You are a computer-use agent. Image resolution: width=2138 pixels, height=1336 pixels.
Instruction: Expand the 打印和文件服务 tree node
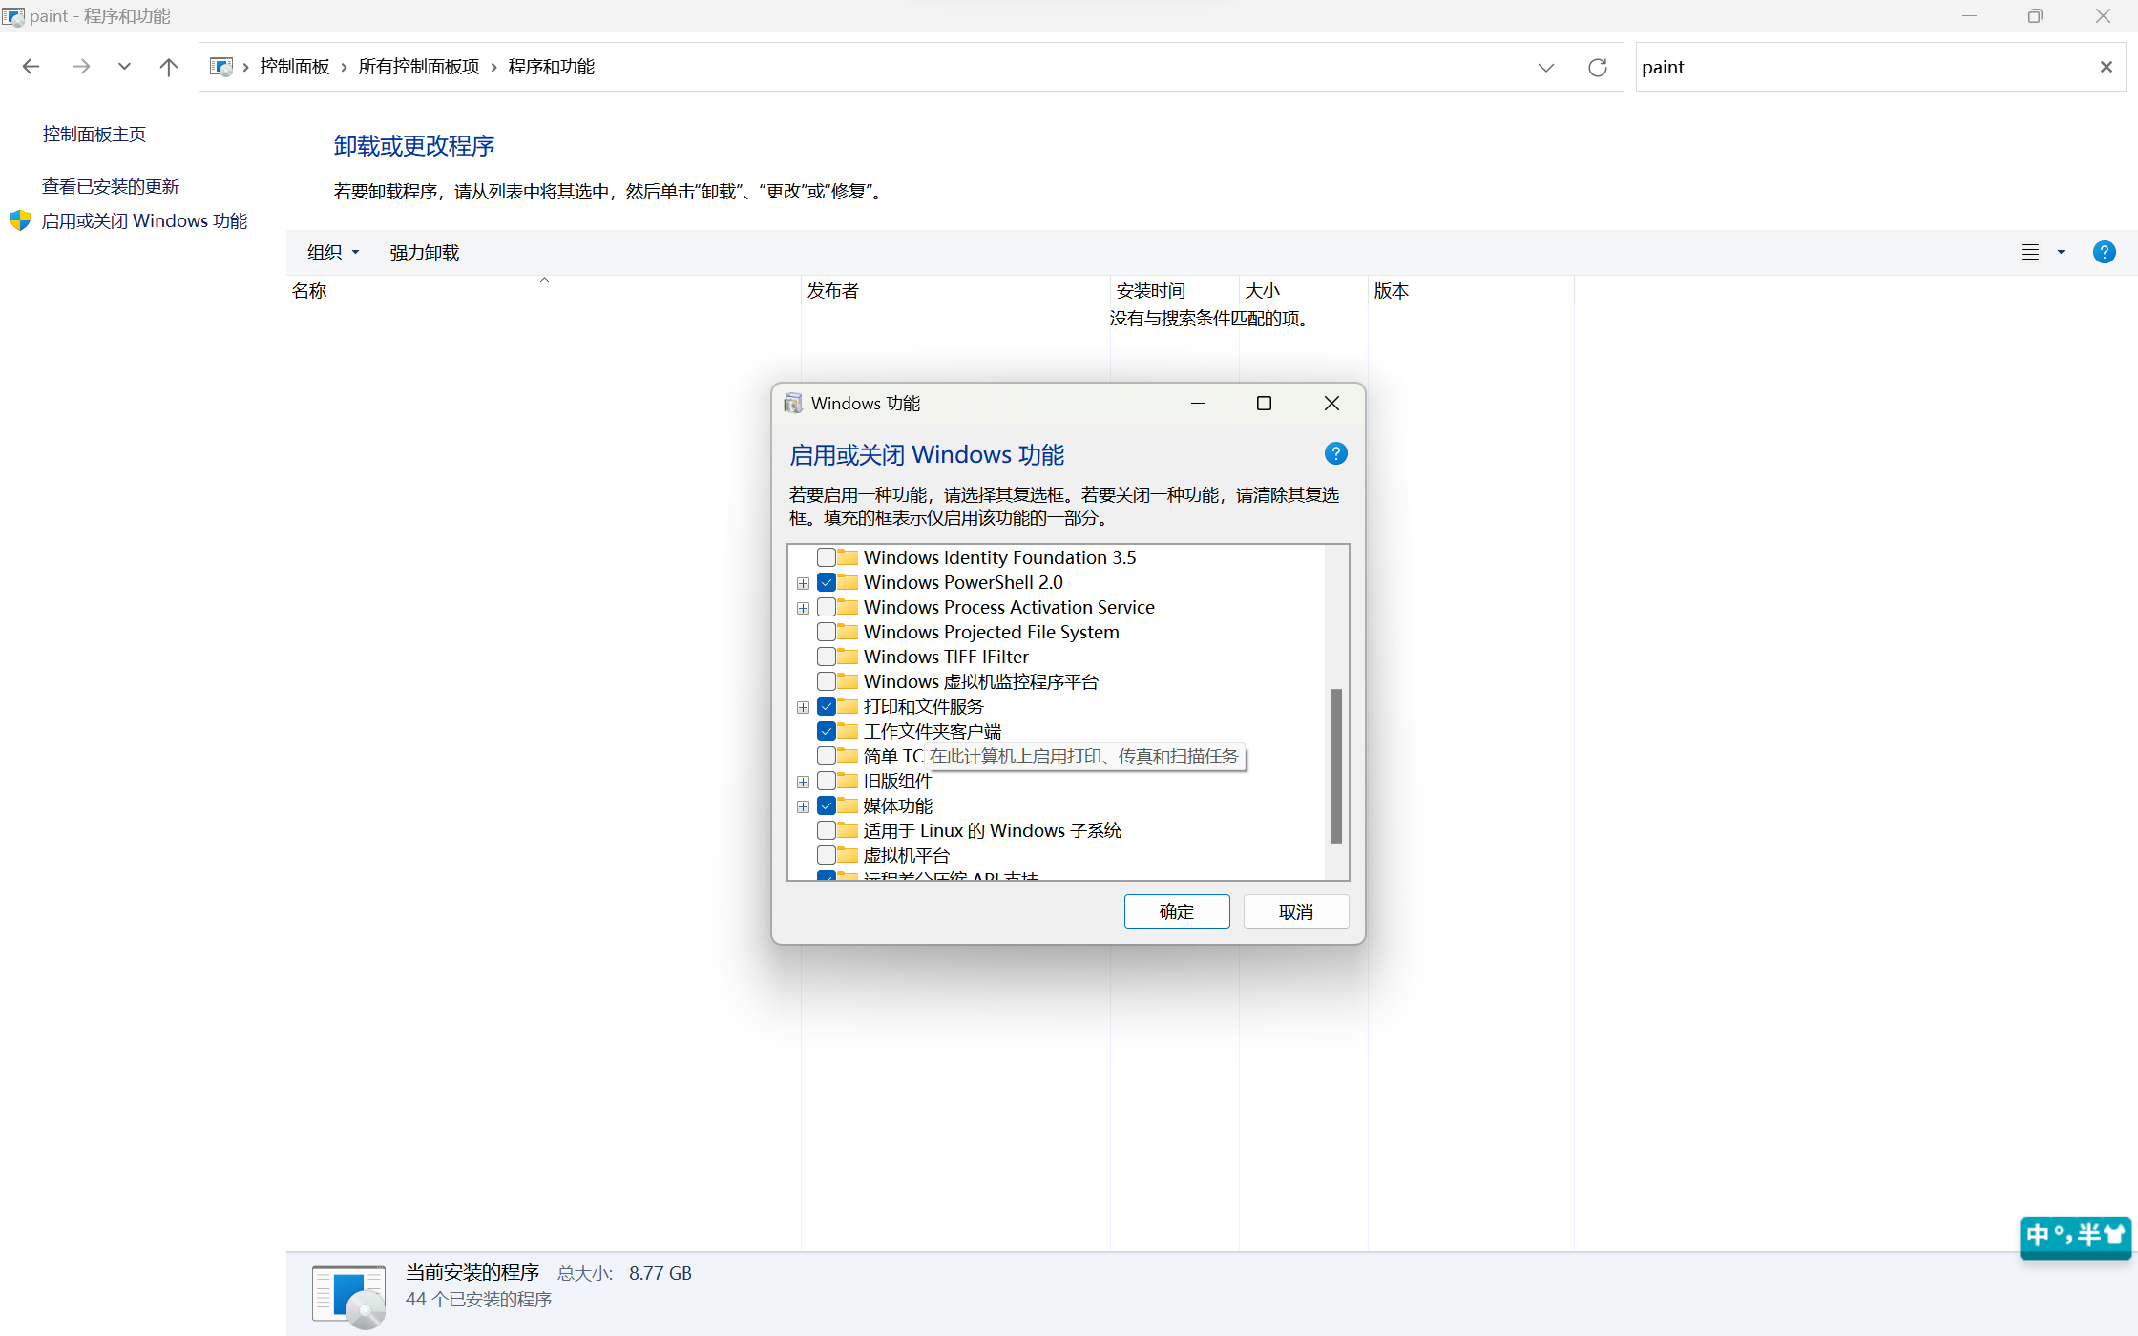[x=803, y=707]
